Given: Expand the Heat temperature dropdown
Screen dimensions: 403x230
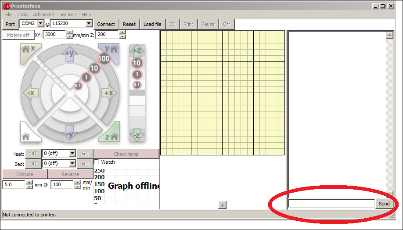Looking at the screenshot, I should pyautogui.click(x=72, y=154).
